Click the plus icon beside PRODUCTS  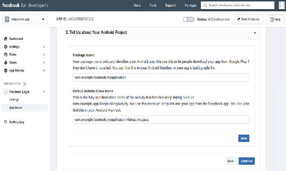[25, 84]
